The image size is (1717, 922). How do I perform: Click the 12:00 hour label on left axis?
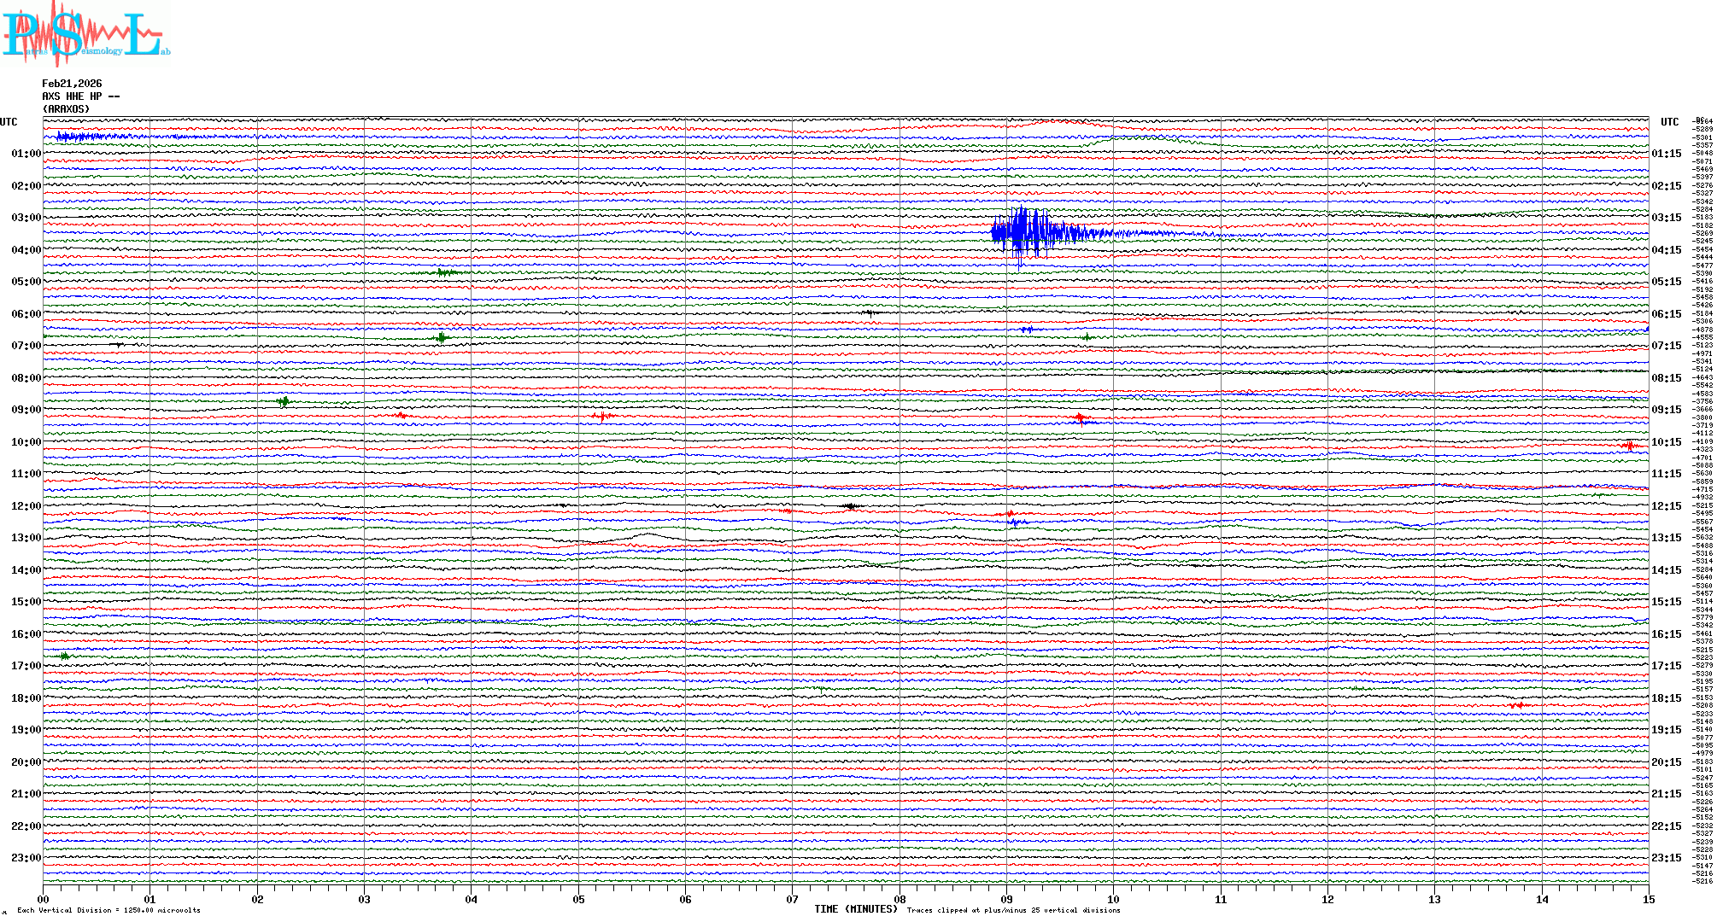coord(26,506)
